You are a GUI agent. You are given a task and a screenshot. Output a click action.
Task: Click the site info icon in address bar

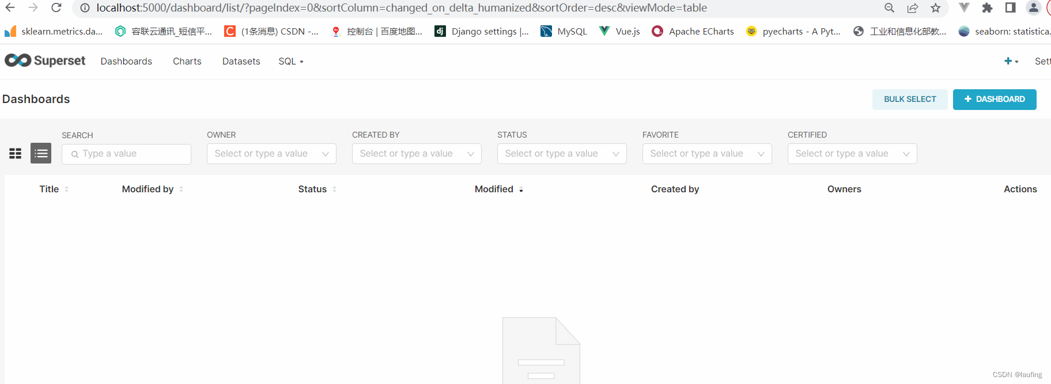tap(85, 8)
